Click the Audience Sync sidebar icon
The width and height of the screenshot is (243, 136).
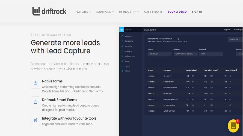pyautogui.click(x=122, y=56)
